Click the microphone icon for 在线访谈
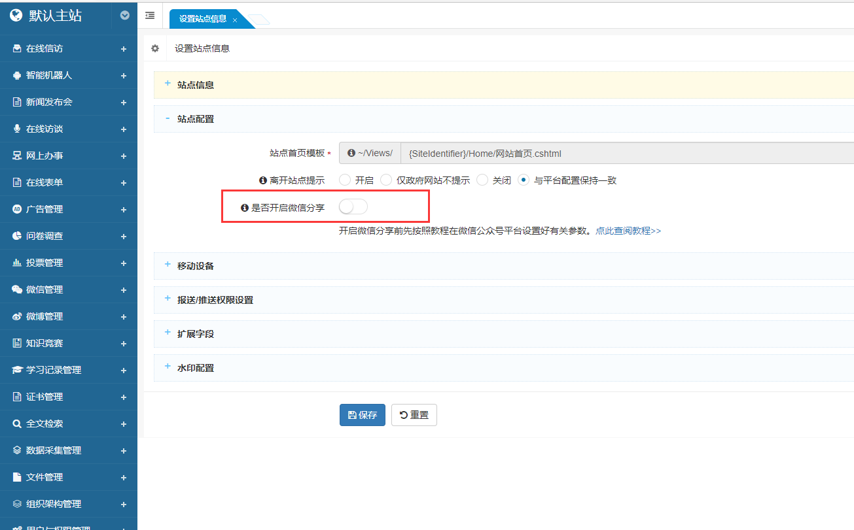Viewport: 854px width, 530px height. 17,129
